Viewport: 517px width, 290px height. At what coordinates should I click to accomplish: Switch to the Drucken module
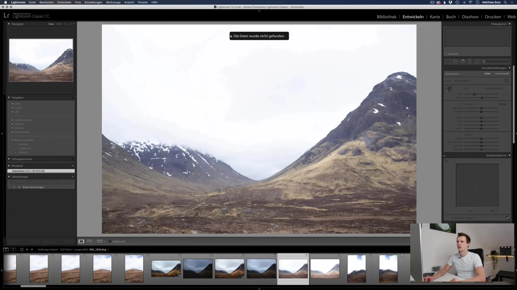[x=493, y=17]
